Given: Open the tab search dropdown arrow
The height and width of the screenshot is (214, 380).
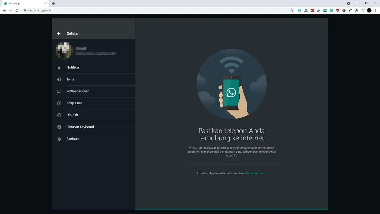Looking at the screenshot, I should point(349,3).
